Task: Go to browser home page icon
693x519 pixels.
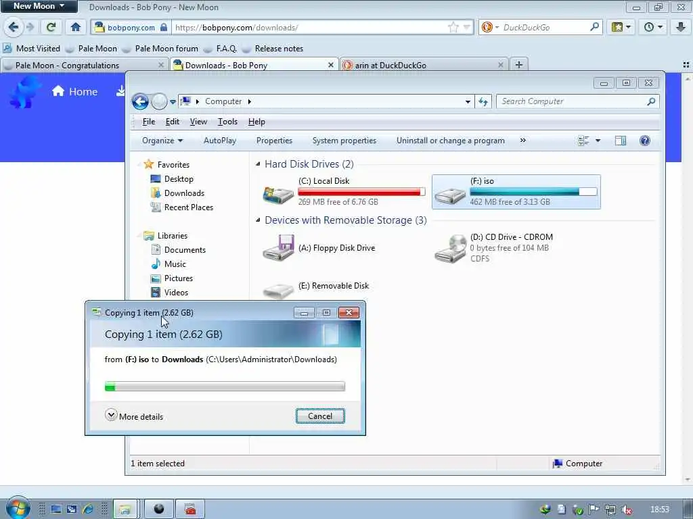Action: coord(76,27)
